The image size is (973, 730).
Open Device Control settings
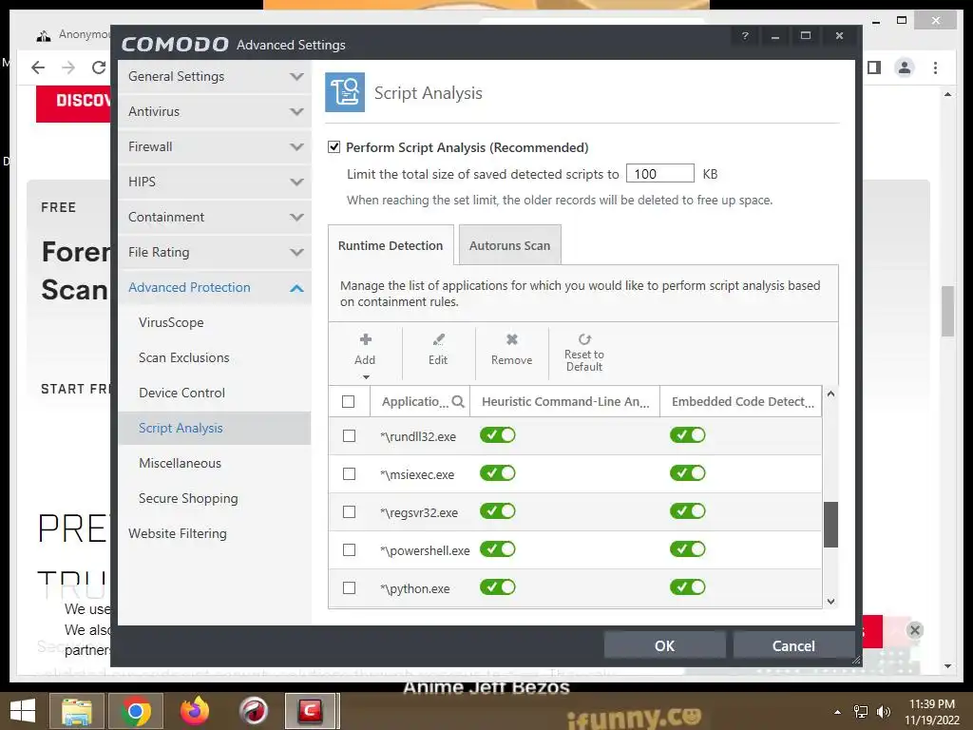(x=215, y=393)
